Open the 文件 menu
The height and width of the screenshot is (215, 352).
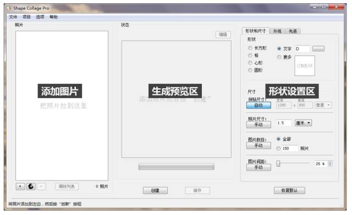[x=13, y=17]
